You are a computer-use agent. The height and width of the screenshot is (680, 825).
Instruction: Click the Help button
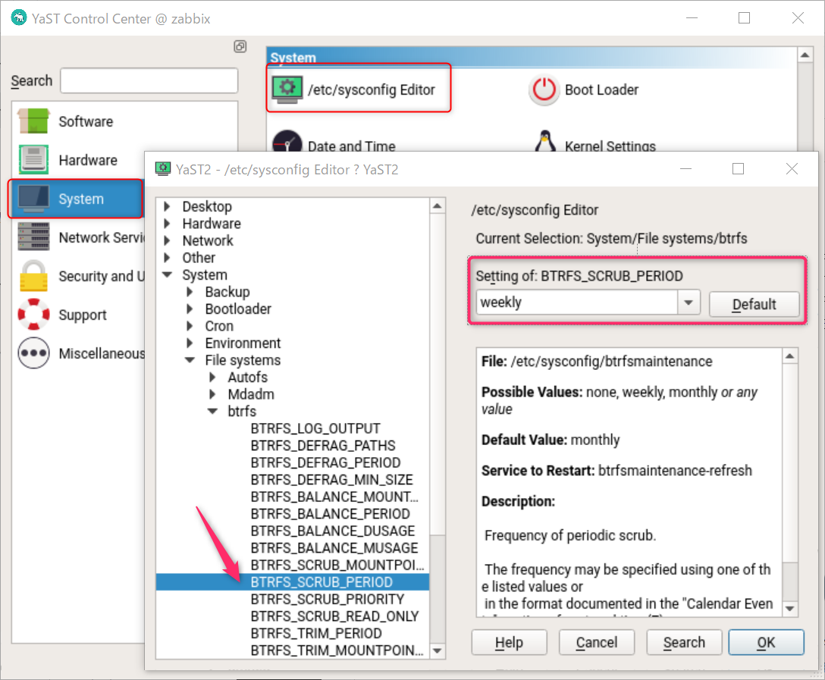(x=509, y=642)
